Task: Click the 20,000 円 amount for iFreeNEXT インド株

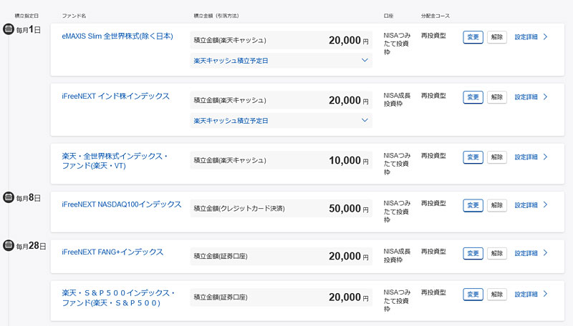Action: (349, 100)
